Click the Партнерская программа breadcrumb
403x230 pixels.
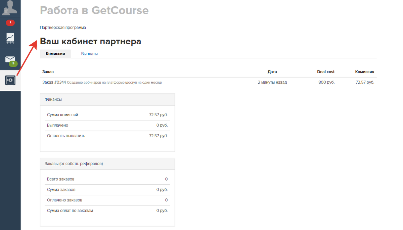pyautogui.click(x=63, y=28)
